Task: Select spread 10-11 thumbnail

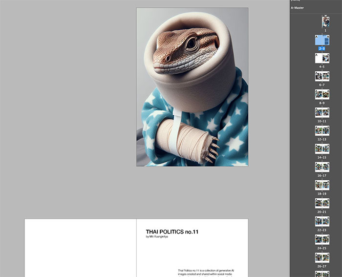Action: coord(322,112)
